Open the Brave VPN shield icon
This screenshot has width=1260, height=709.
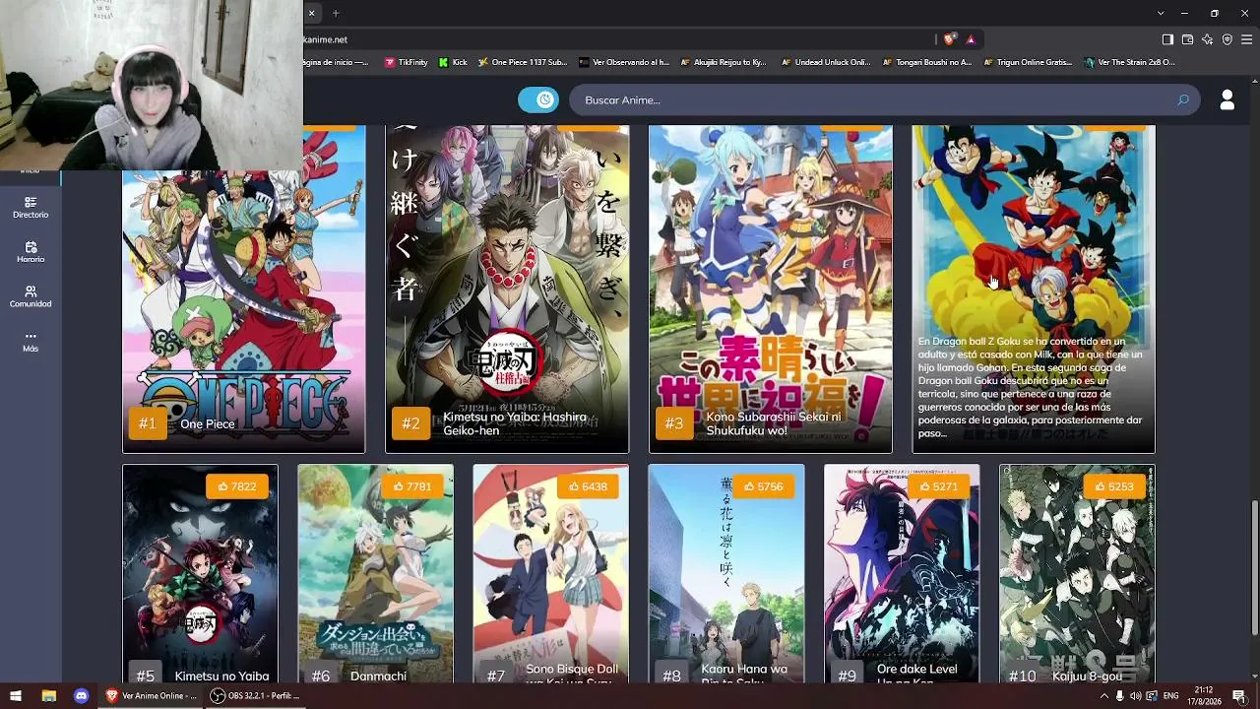pyautogui.click(x=1228, y=39)
